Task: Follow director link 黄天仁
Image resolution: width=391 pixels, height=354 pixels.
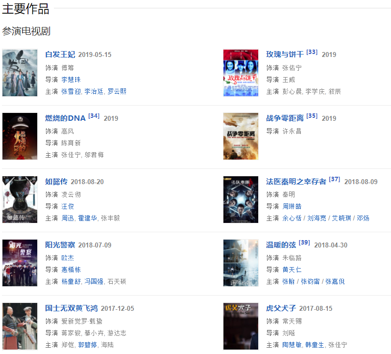Action: click(x=292, y=270)
